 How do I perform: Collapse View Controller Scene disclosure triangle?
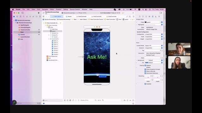click(x=44, y=23)
